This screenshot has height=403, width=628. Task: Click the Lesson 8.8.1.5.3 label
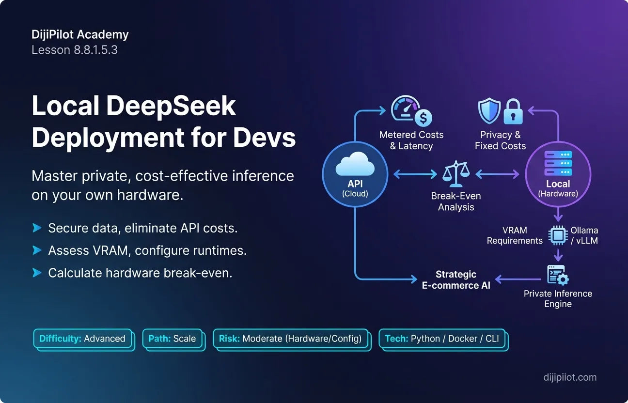(75, 50)
